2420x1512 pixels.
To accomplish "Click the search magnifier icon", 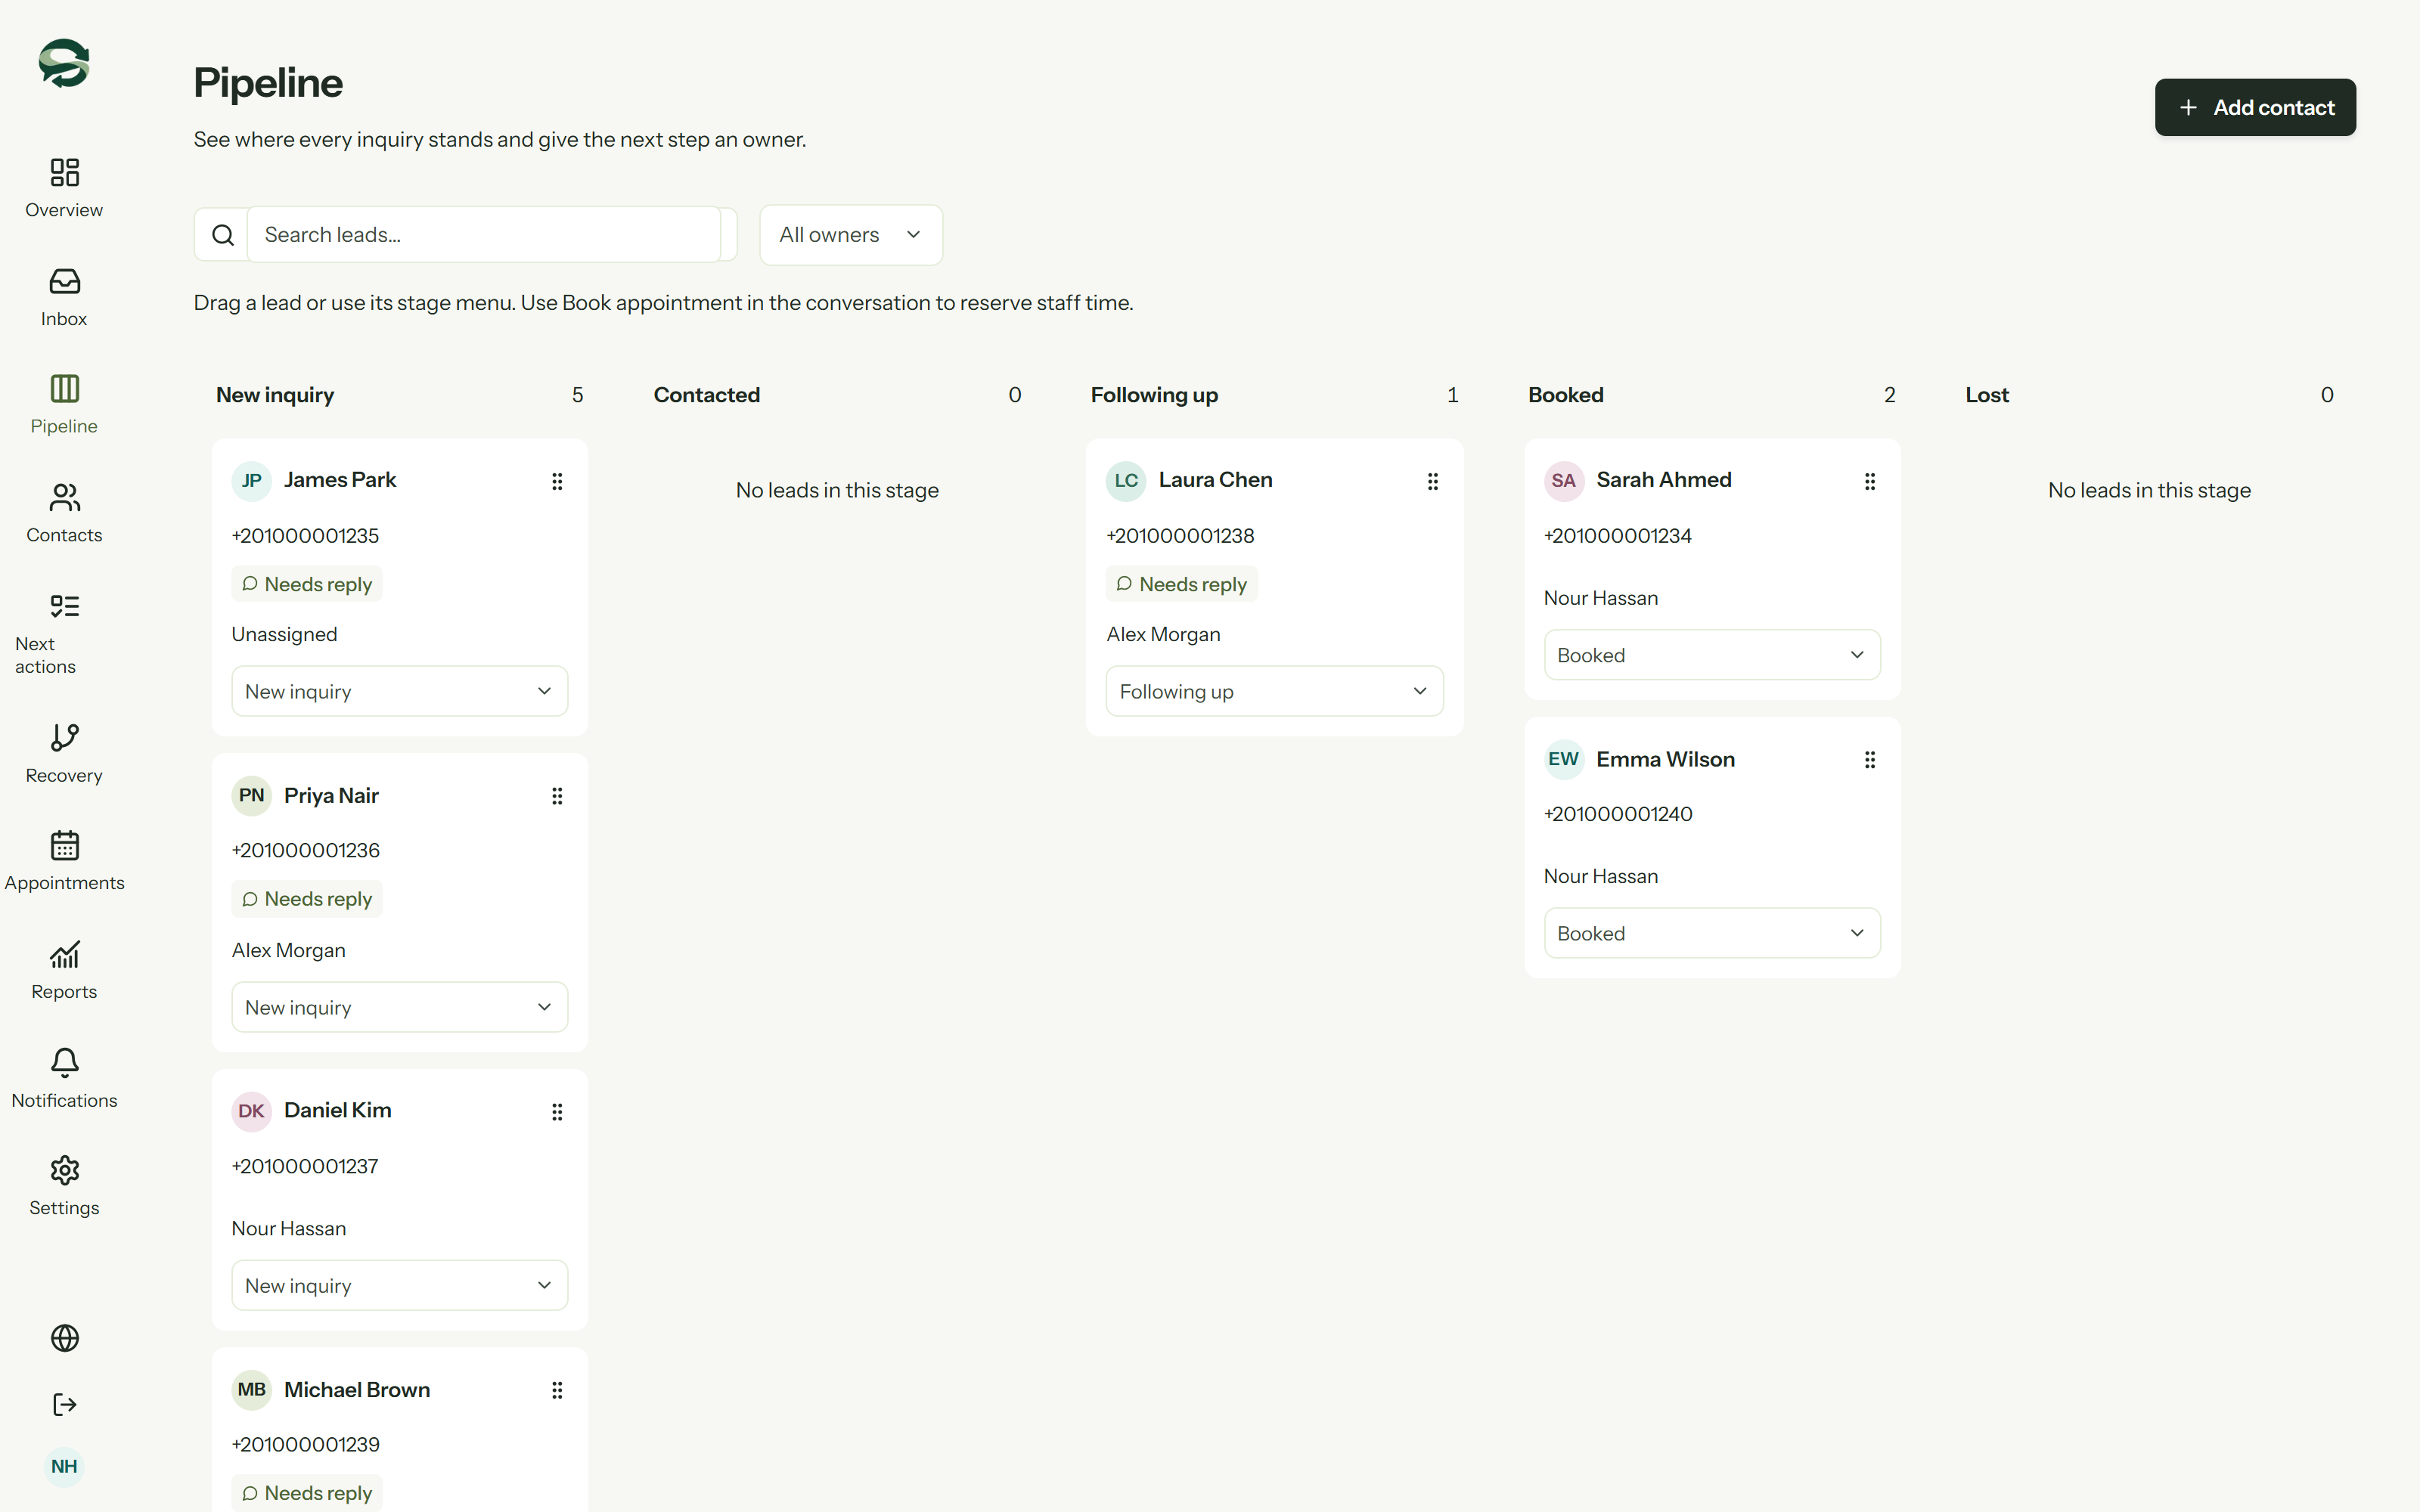I will tap(223, 235).
